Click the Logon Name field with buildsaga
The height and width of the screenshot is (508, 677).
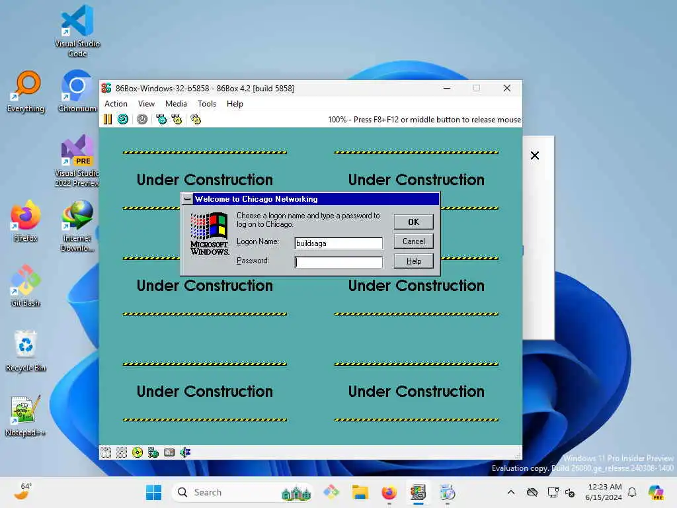(338, 243)
